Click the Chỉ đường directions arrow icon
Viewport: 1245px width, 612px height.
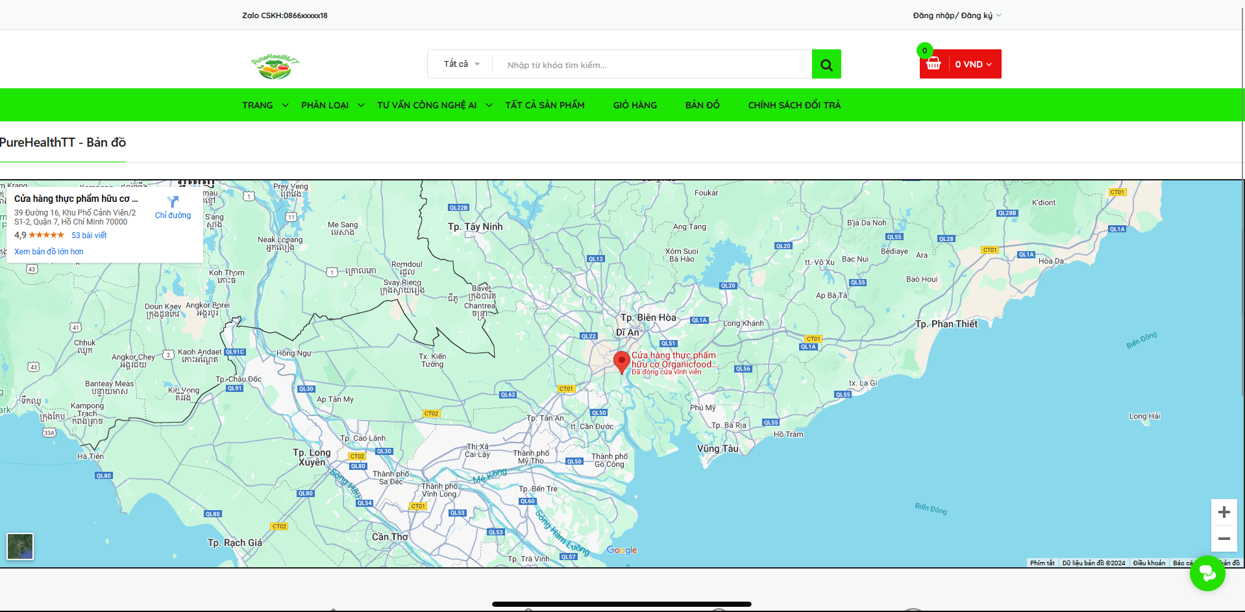click(173, 202)
